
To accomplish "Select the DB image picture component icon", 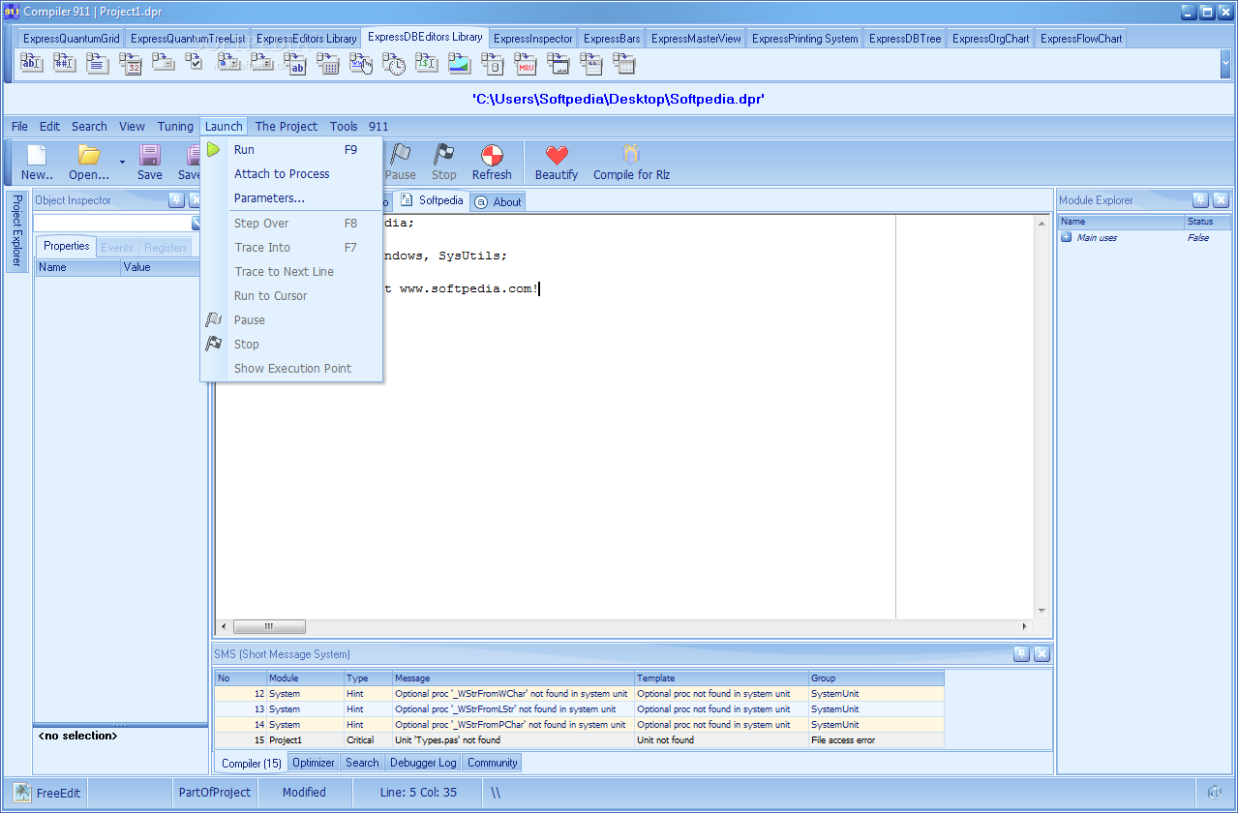I will click(460, 64).
